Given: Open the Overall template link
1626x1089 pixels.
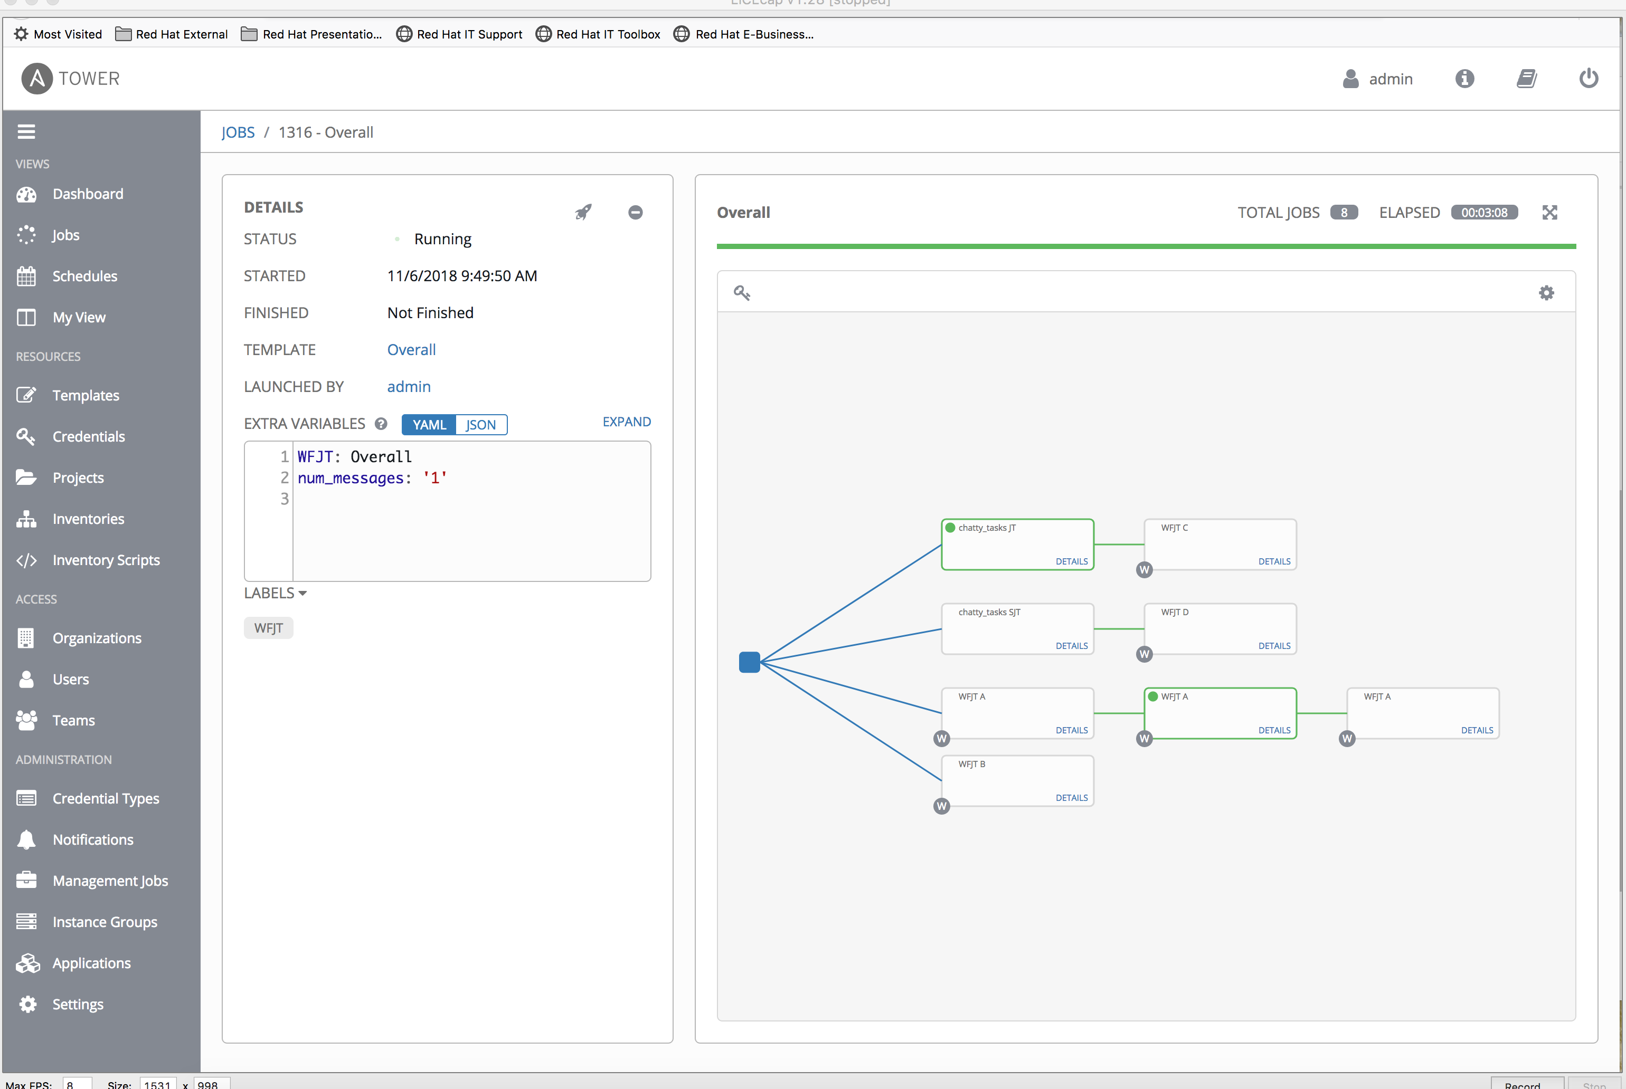Looking at the screenshot, I should [x=411, y=349].
